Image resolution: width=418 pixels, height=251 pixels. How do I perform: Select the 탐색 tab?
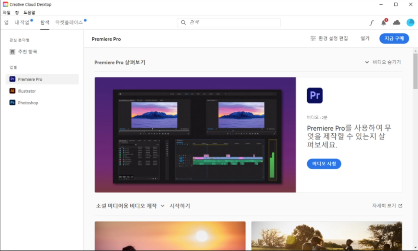tap(45, 22)
